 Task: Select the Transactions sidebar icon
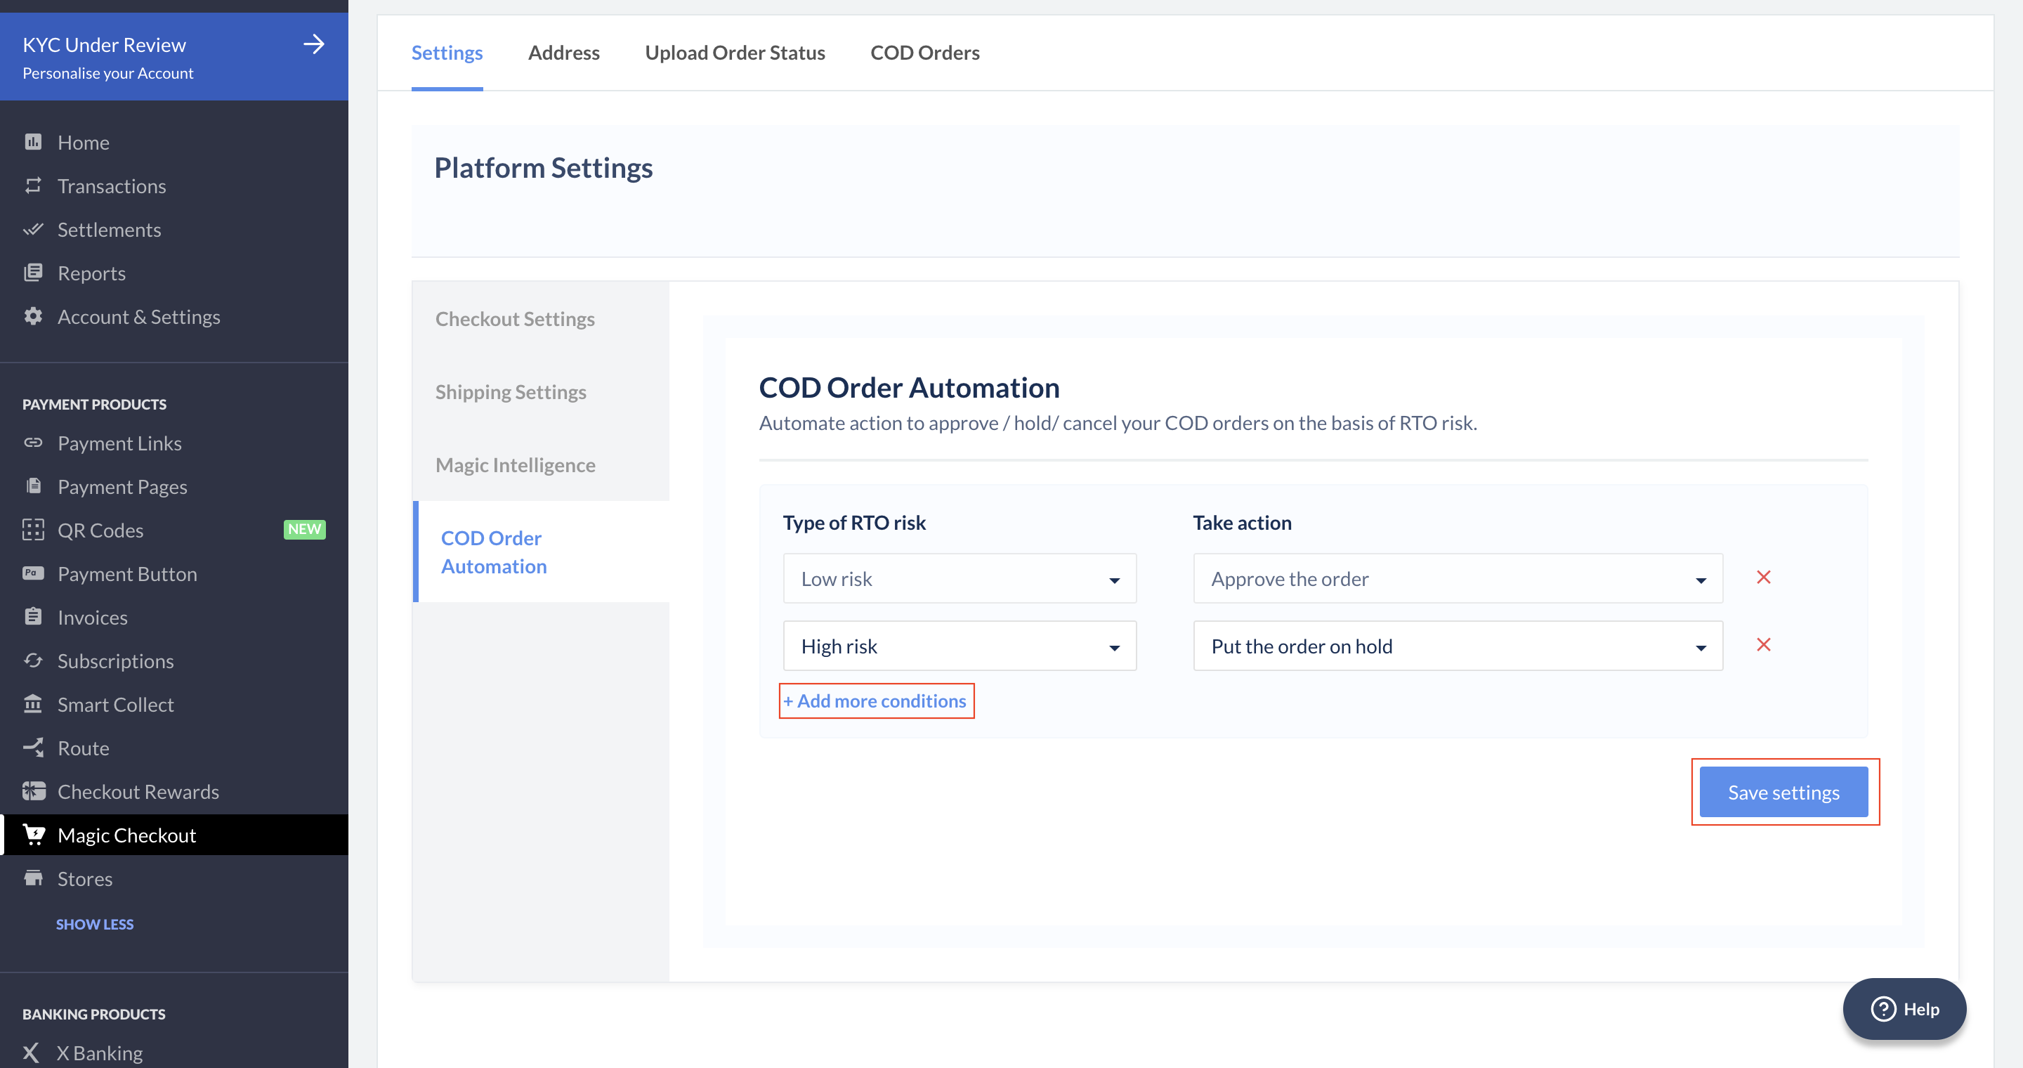[x=34, y=186]
